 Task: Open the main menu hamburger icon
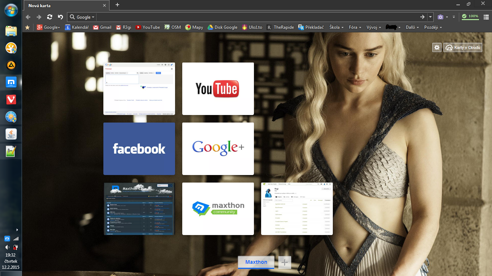click(x=486, y=17)
